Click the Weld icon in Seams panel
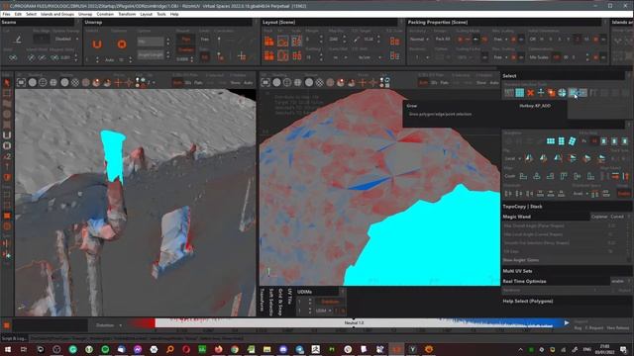Image resolution: width=634 pixels, height=356 pixels. click(x=13, y=57)
